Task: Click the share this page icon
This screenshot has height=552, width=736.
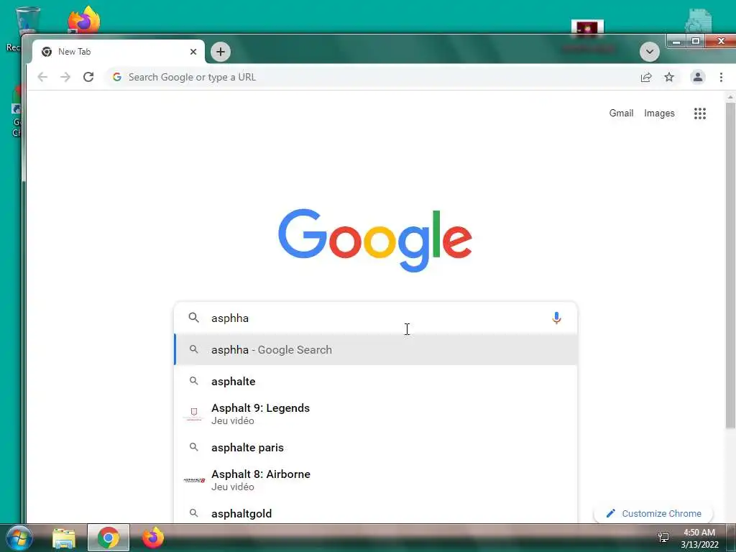Action: click(646, 77)
